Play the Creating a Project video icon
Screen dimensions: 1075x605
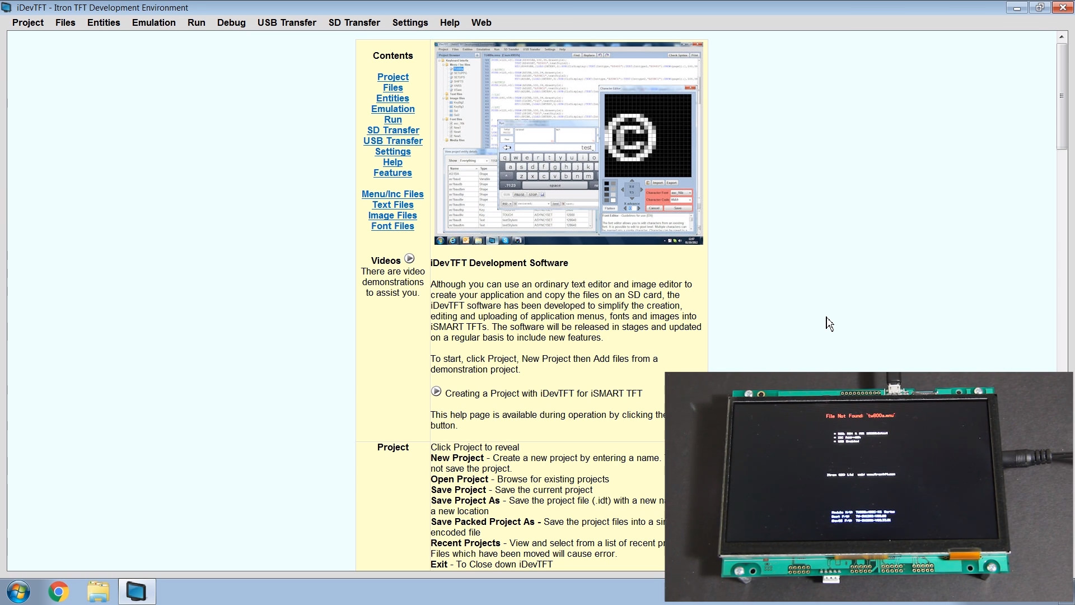point(436,392)
